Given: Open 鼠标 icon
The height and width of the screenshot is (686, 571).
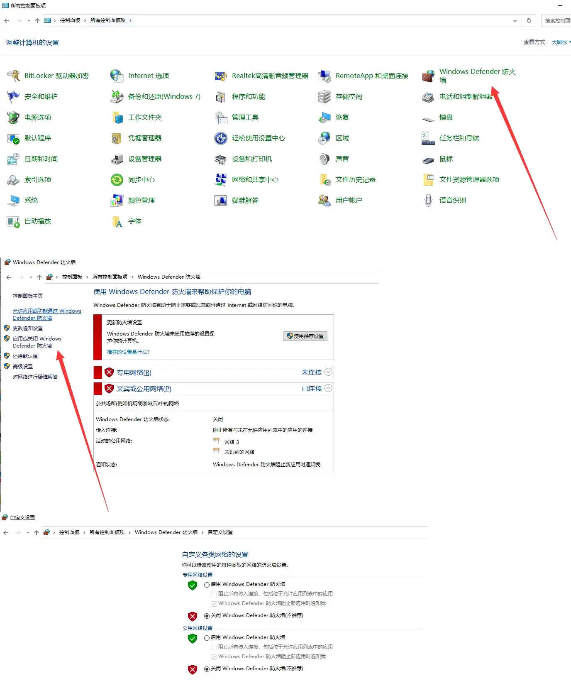Looking at the screenshot, I should [x=428, y=160].
